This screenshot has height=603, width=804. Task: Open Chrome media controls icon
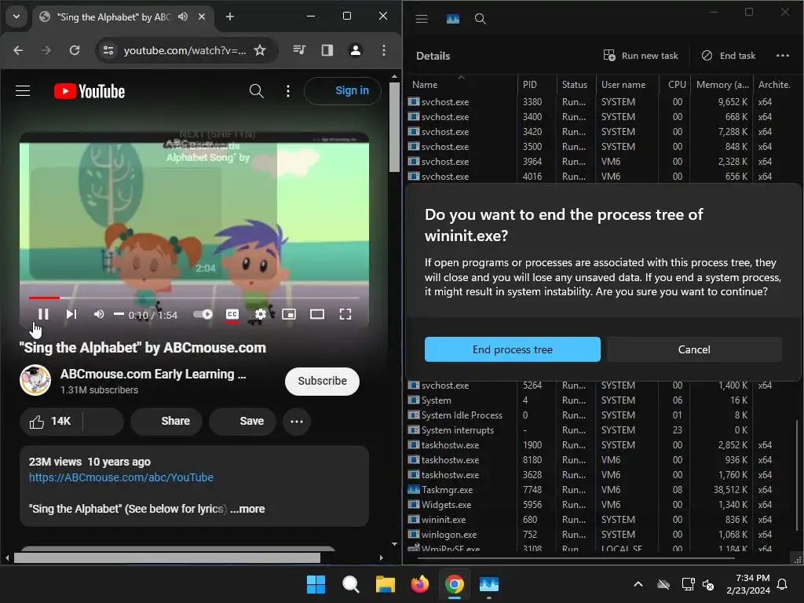pyautogui.click(x=299, y=49)
